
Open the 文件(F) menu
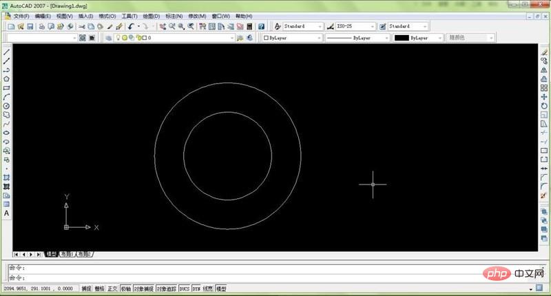tap(21, 16)
